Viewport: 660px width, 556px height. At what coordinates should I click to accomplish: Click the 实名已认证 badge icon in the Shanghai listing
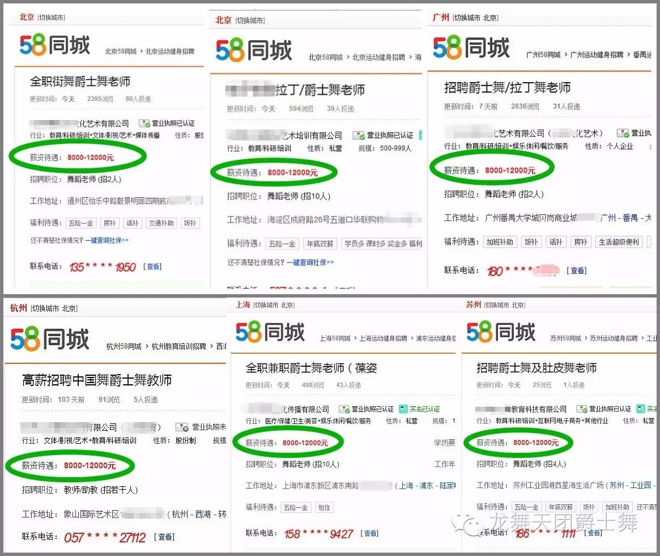pos(403,409)
